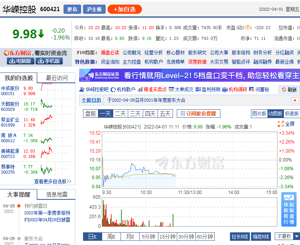The image size is (300, 245).
Task: Select 日K candlestick period
Action: [x=93, y=237]
